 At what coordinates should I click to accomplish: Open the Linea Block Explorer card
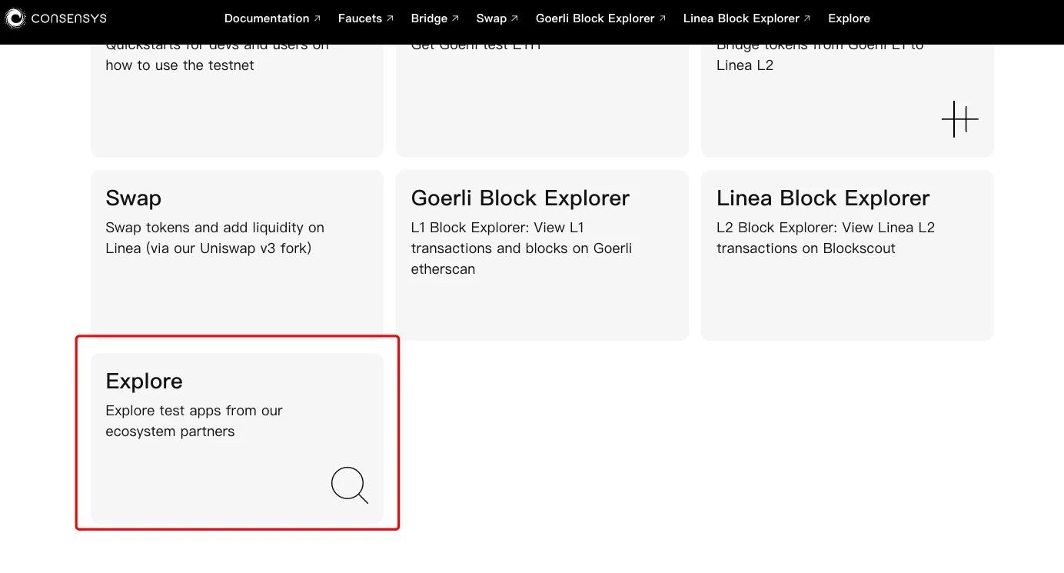pyautogui.click(x=846, y=255)
